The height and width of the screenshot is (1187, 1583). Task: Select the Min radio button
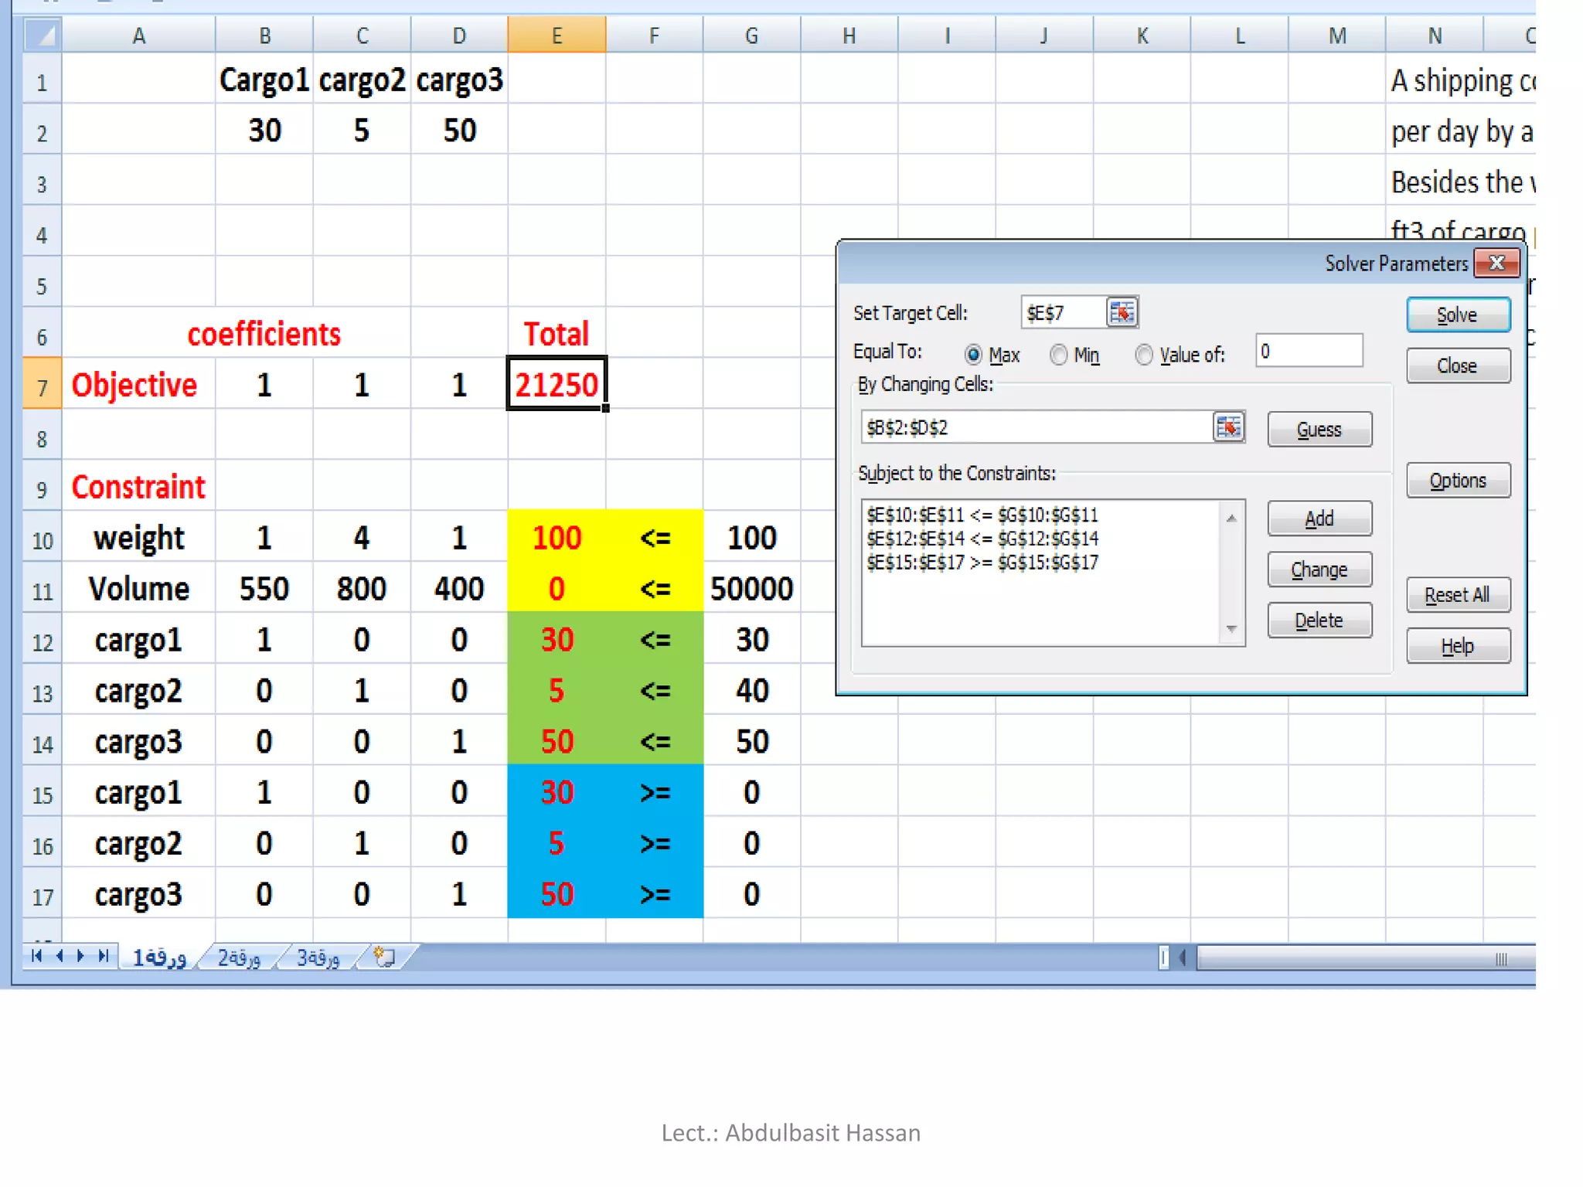[x=1058, y=355]
